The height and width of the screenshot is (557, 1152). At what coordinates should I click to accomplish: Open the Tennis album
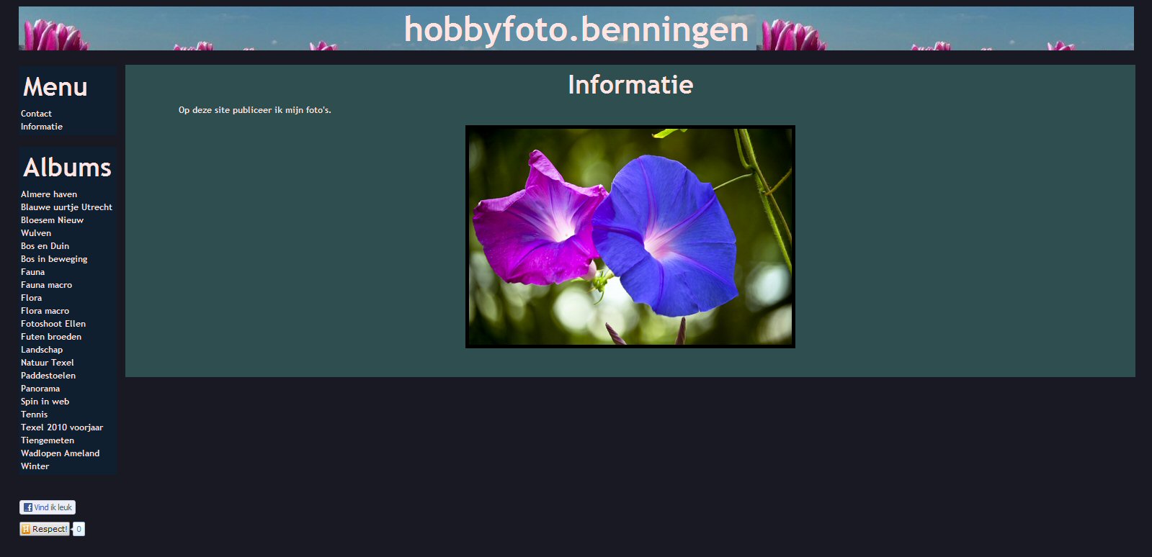pyautogui.click(x=34, y=415)
